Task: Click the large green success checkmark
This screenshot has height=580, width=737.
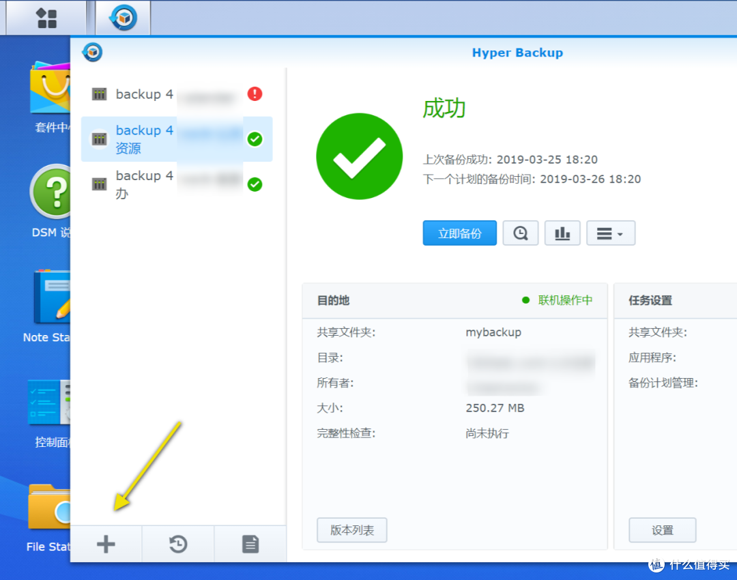Action: (360, 156)
